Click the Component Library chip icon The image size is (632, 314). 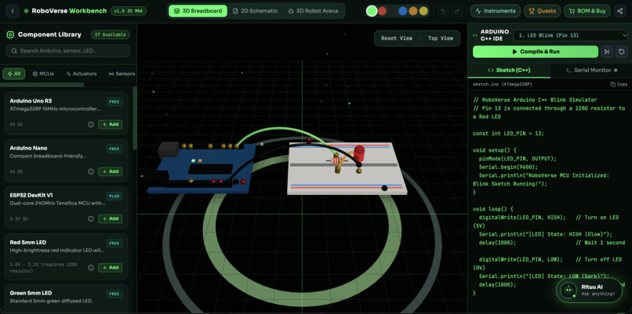pyautogui.click(x=10, y=34)
